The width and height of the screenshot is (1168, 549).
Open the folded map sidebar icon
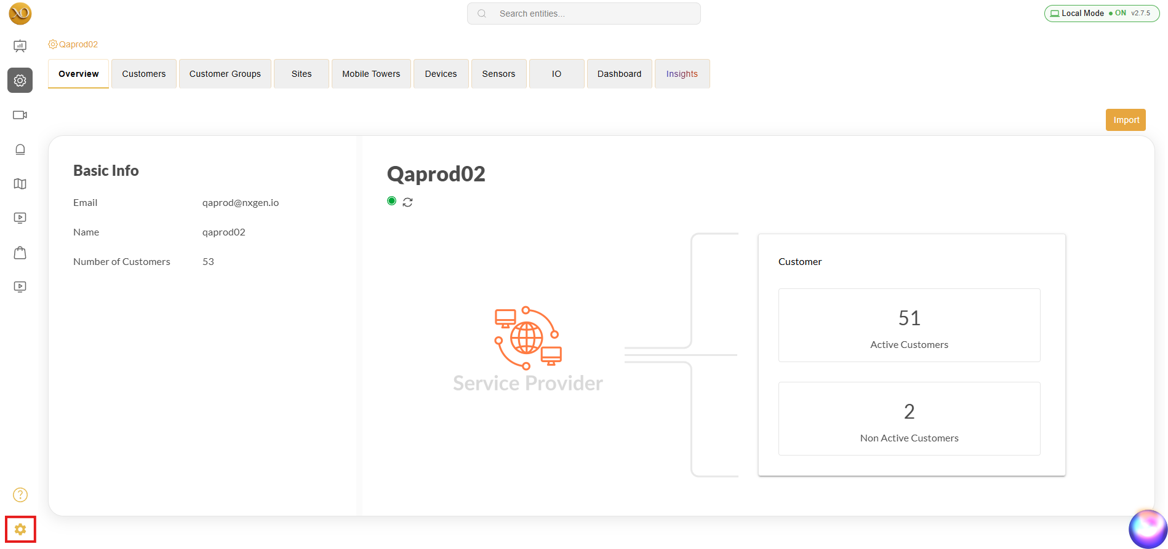pos(20,184)
